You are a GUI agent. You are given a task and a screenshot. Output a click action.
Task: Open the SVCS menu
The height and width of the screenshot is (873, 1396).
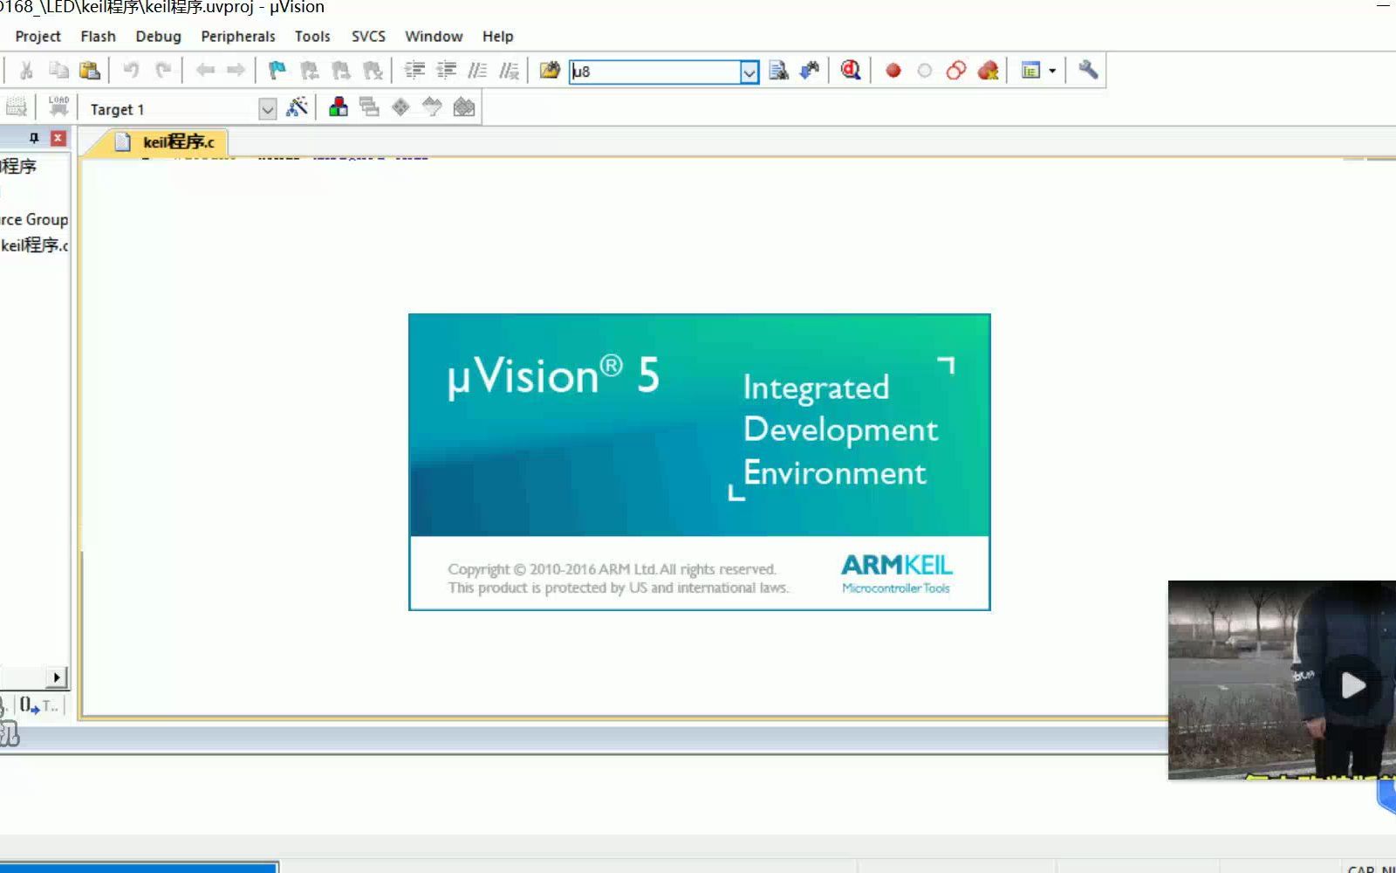368,37
